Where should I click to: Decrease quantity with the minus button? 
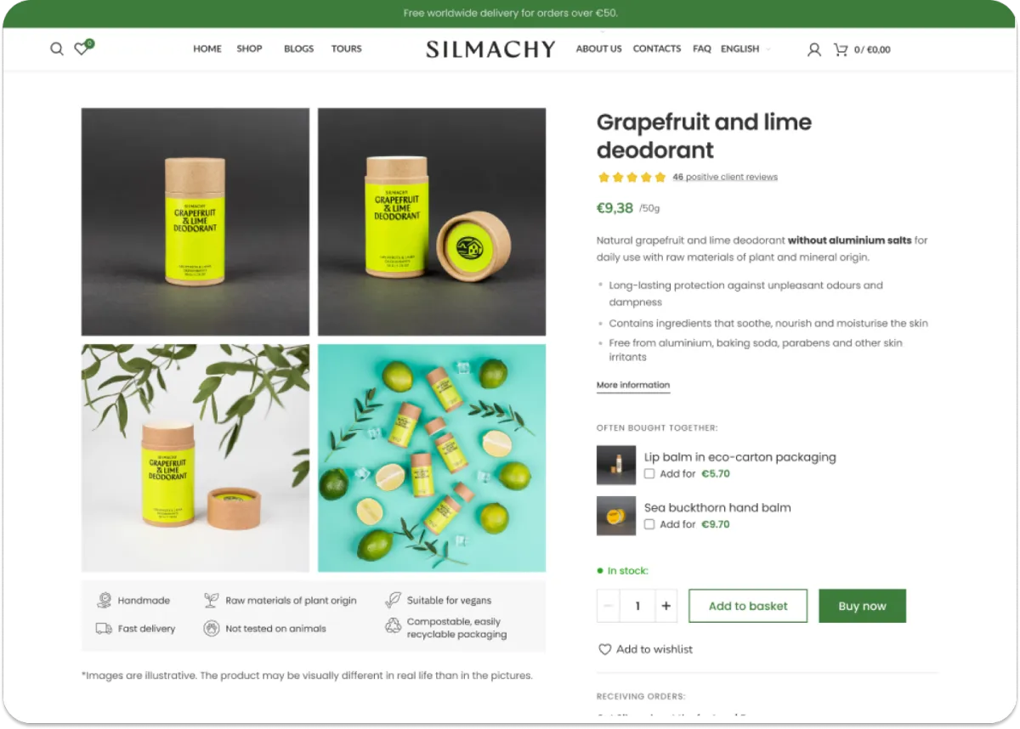[609, 606]
